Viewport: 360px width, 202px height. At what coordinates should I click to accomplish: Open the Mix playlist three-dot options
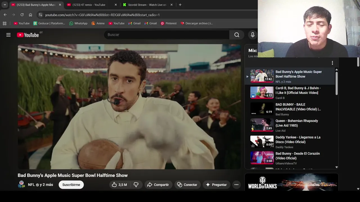point(332,63)
